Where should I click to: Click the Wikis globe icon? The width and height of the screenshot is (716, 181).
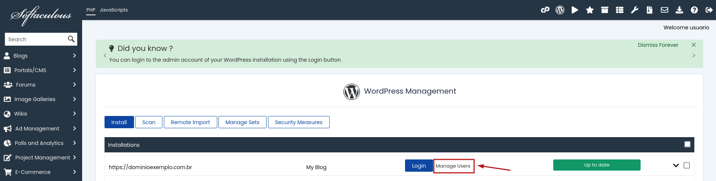pos(7,114)
